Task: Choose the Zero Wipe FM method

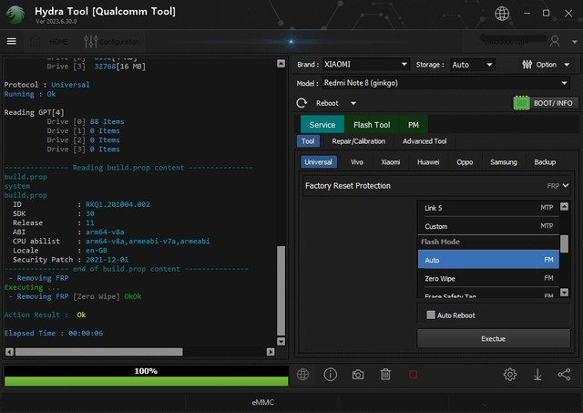Action: pos(488,278)
